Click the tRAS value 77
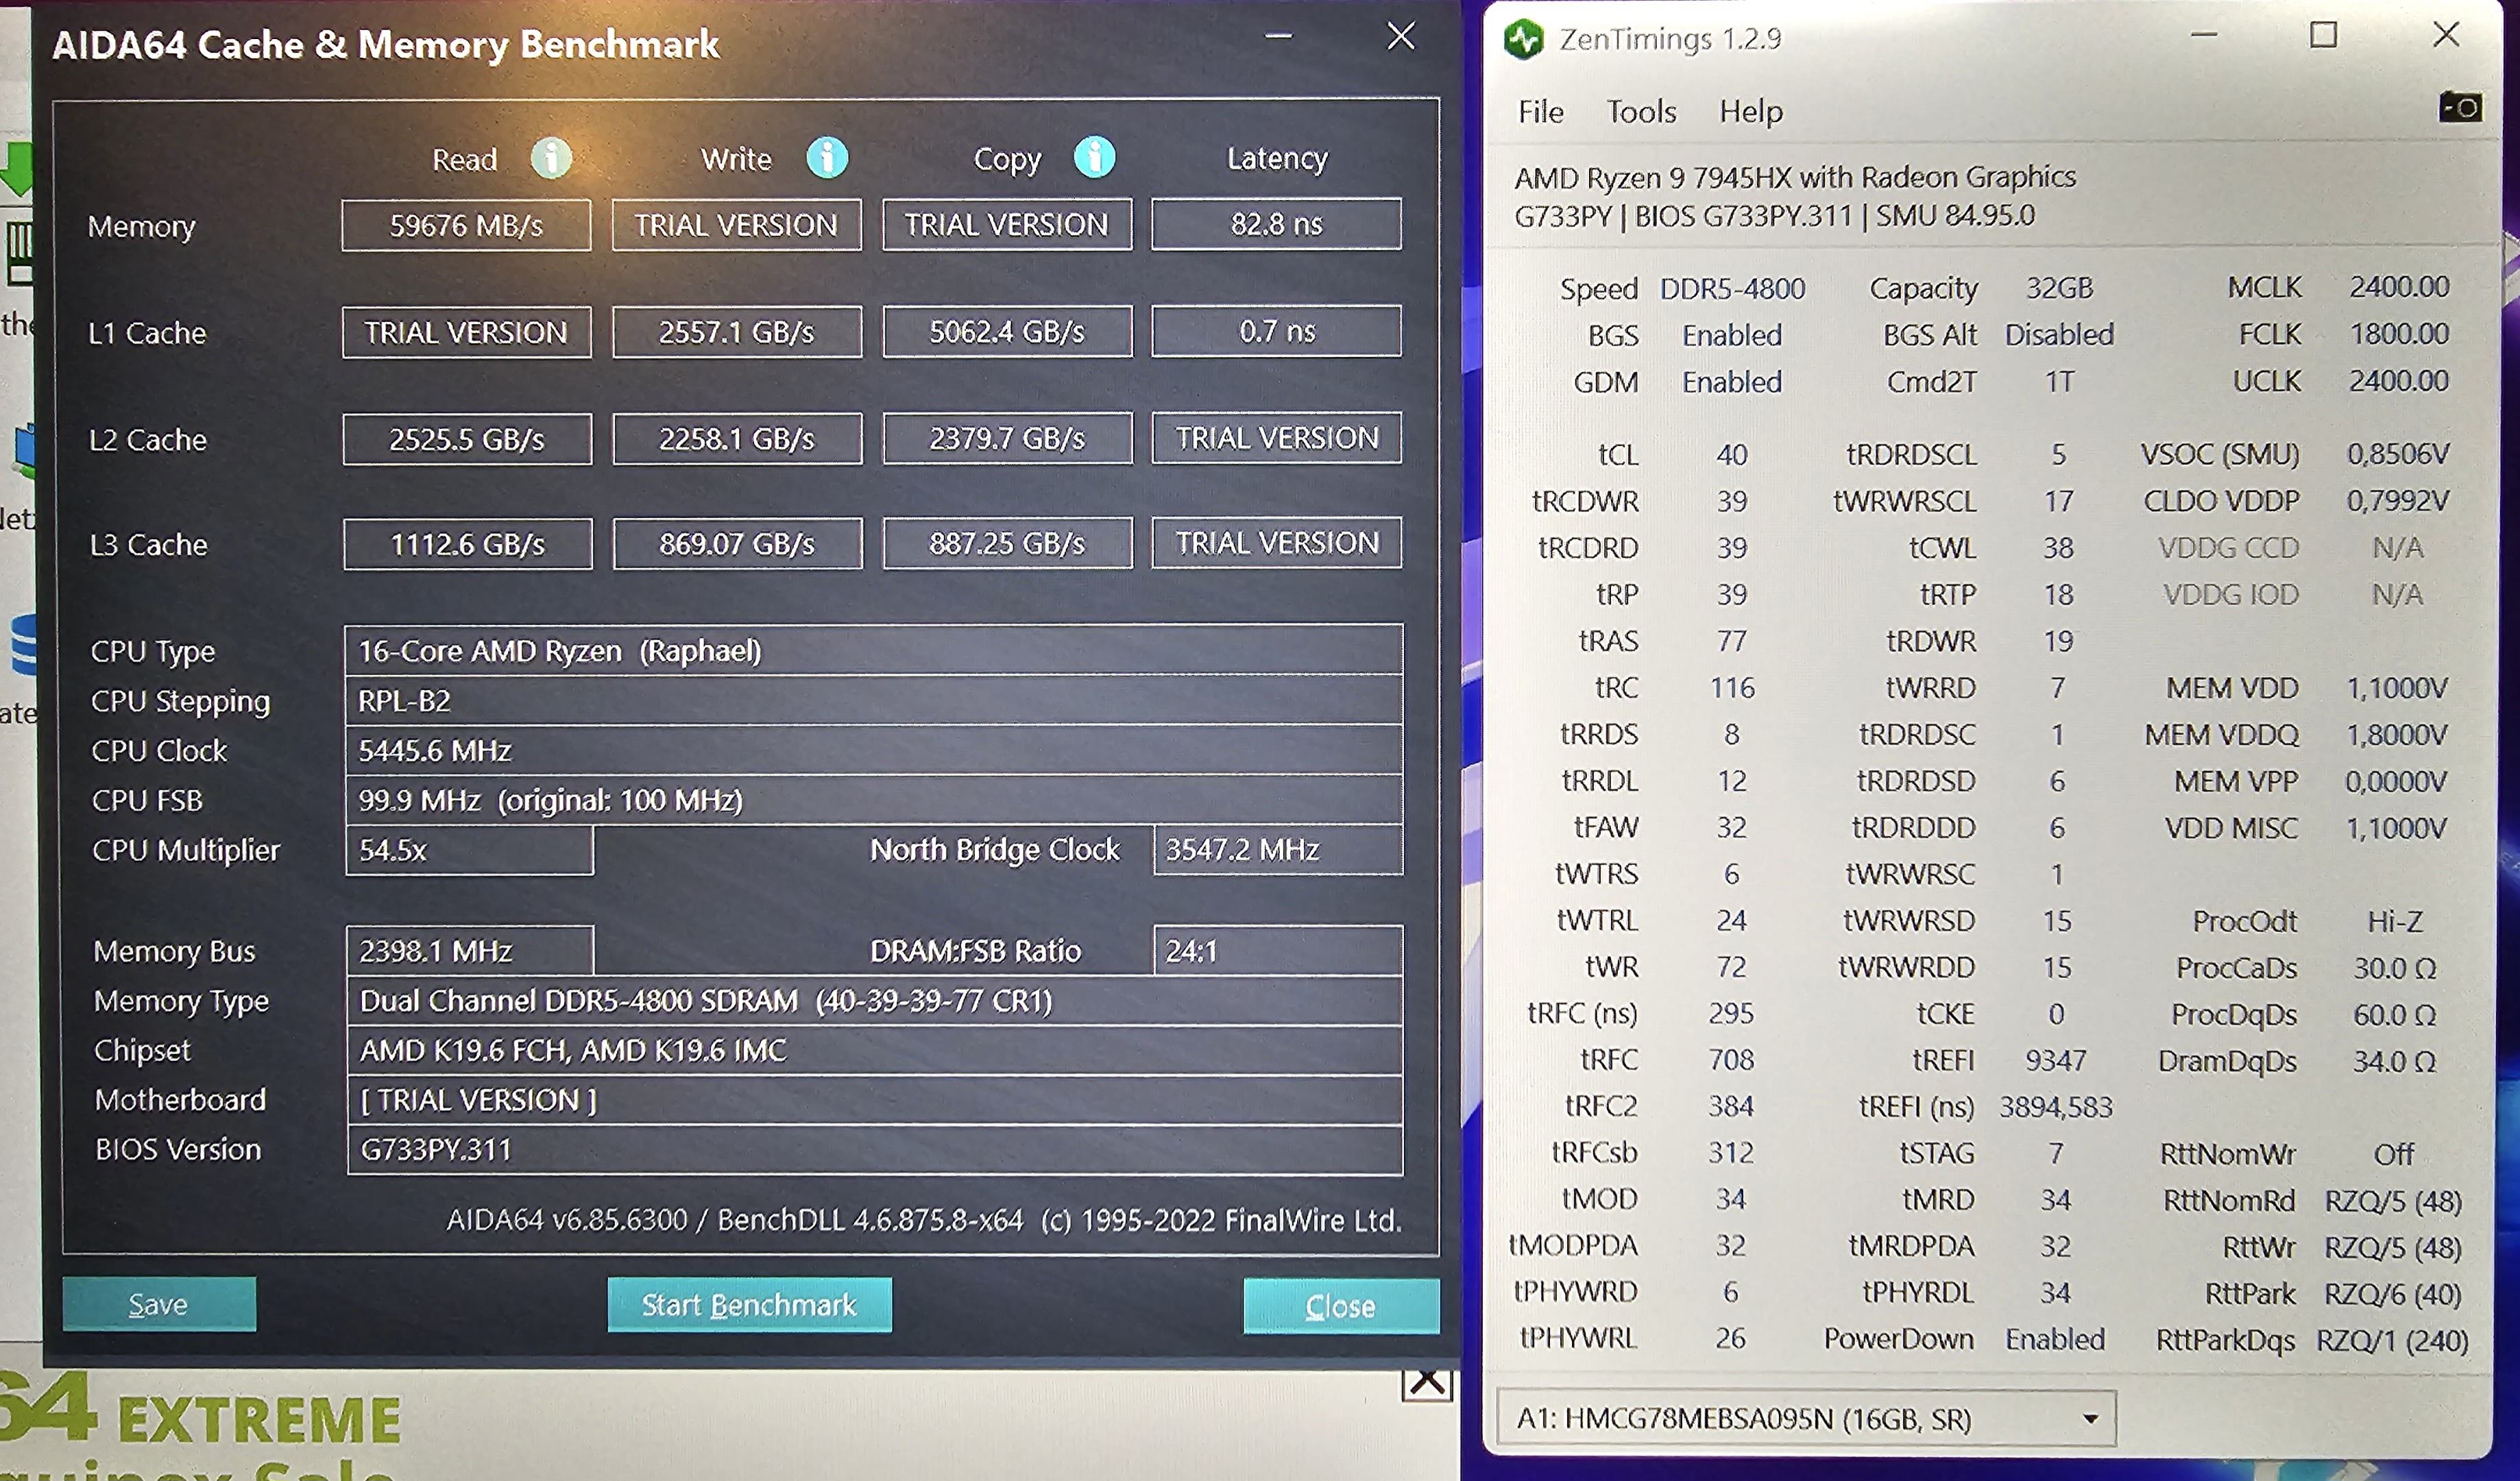 [1731, 640]
